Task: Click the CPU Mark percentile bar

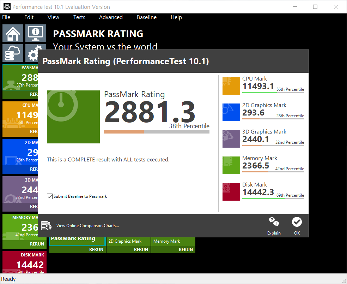Action: pos(273,92)
